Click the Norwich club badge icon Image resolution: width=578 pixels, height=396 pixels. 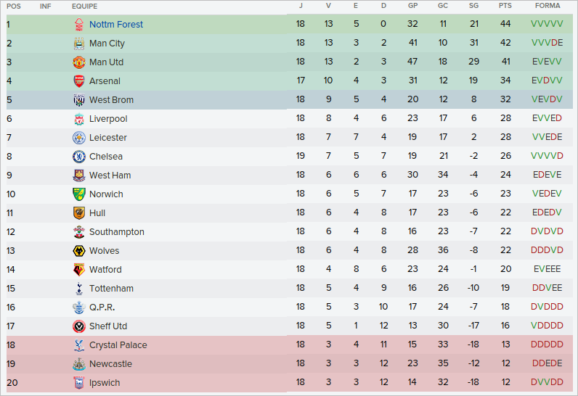pos(79,194)
